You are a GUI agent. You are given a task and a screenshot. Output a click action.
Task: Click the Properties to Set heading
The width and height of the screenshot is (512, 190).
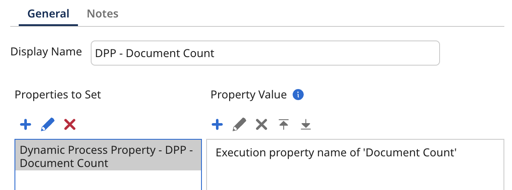coord(58,95)
